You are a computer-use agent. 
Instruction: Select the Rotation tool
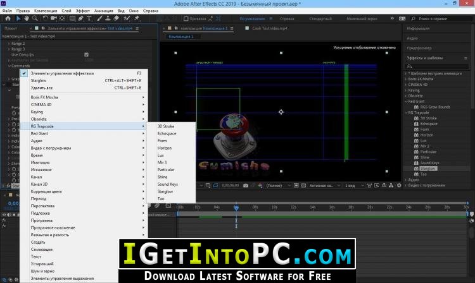pyautogui.click(x=46, y=18)
